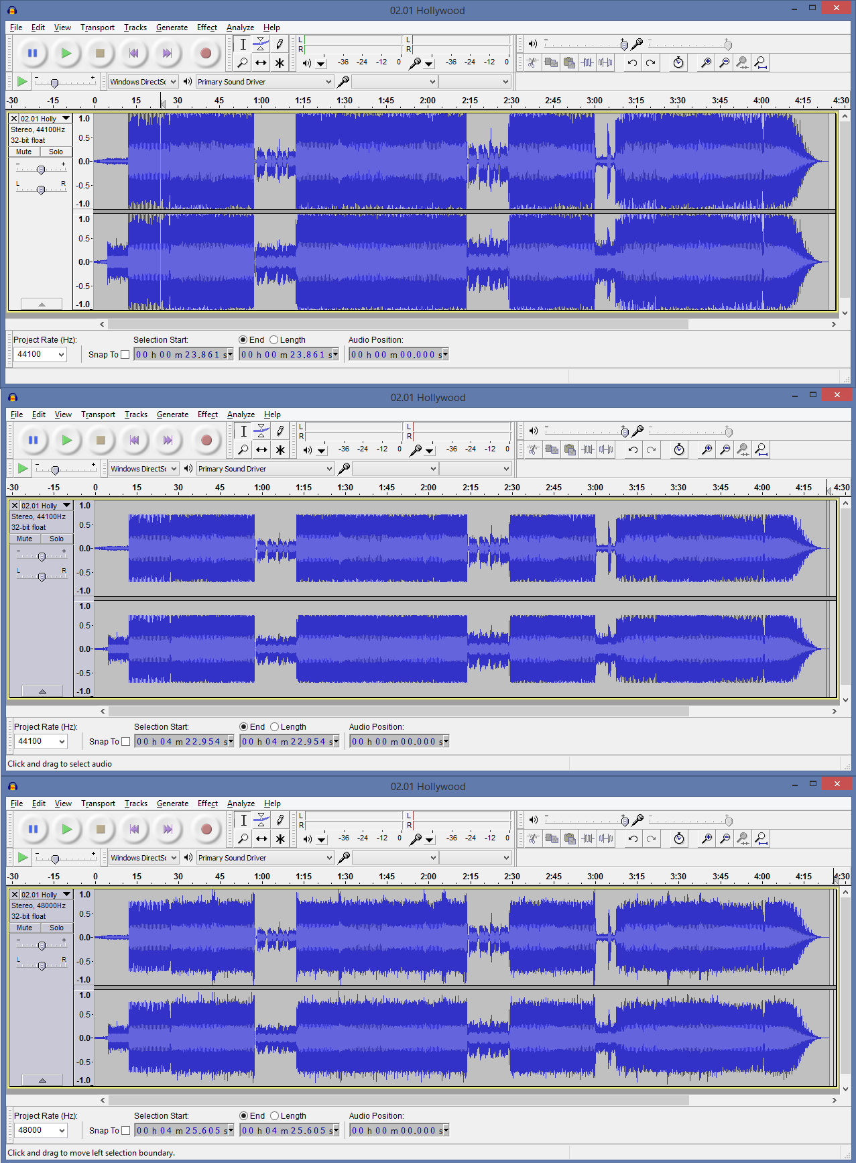Skip to End in the middle Audacity window
The image size is (856, 1163).
[168, 440]
